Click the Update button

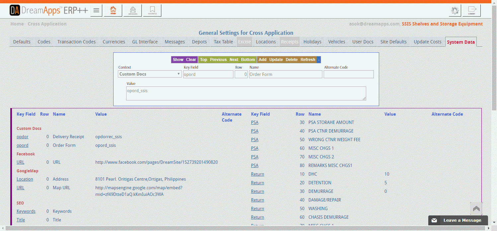[x=276, y=60]
